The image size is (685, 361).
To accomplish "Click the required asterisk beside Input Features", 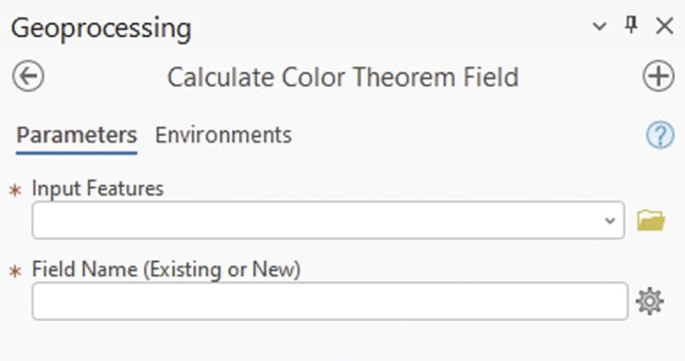I will tap(14, 190).
